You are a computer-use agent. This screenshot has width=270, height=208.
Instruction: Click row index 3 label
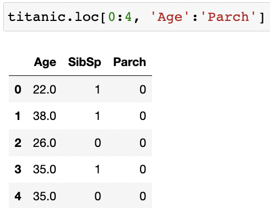pos(18,169)
